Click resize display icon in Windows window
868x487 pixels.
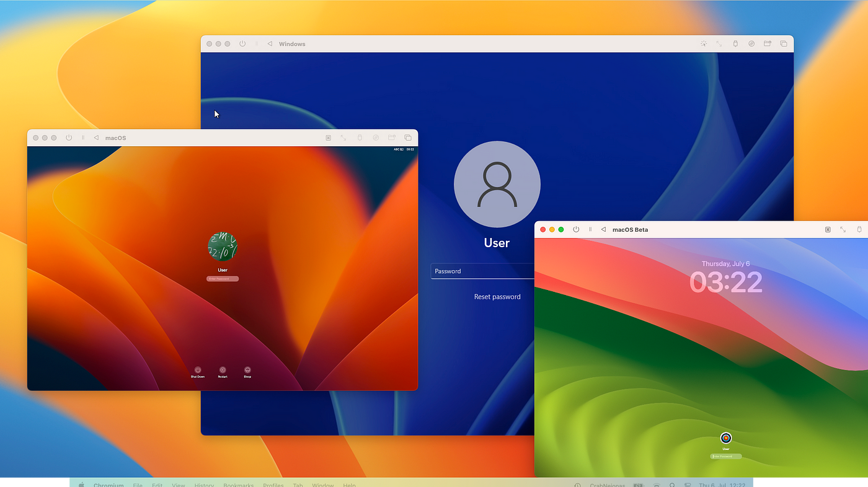[719, 44]
